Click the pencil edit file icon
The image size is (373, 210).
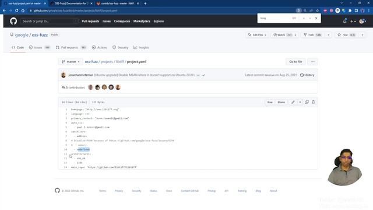pyautogui.click(x=293, y=102)
